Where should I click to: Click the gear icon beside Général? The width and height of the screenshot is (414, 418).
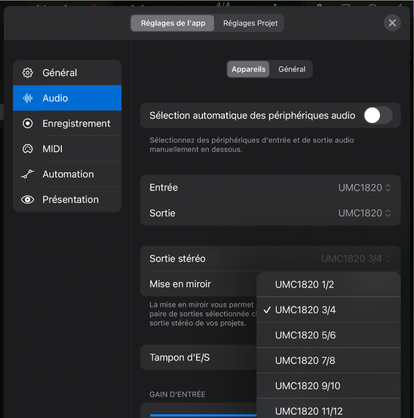[28, 73]
